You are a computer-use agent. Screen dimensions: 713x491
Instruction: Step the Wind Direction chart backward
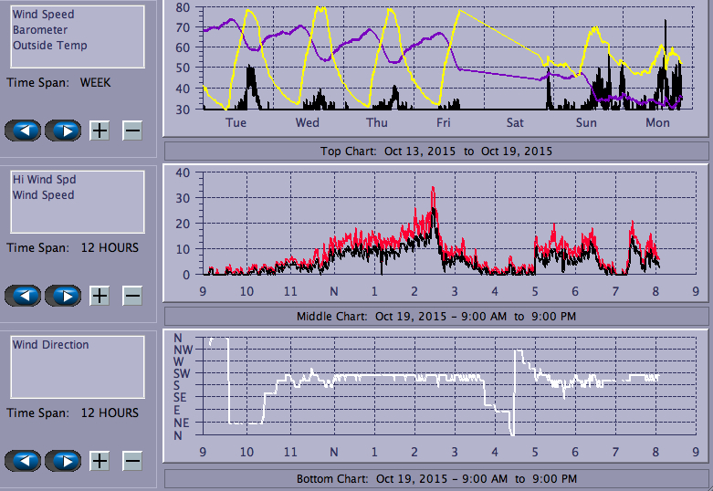24,461
